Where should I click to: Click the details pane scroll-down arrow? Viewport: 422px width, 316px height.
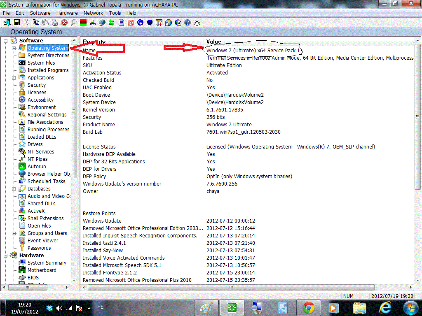tap(417, 280)
